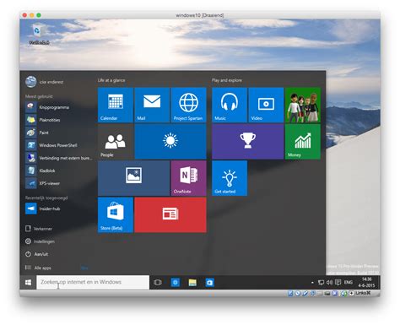Show hidden system tray icons
400x325 pixels.
(x=312, y=282)
